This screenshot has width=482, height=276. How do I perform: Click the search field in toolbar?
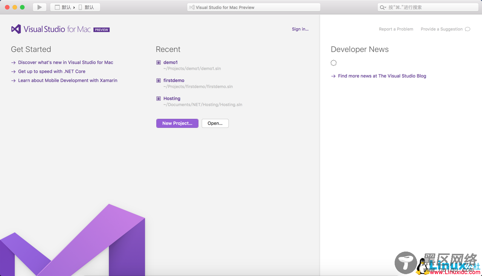coord(428,7)
